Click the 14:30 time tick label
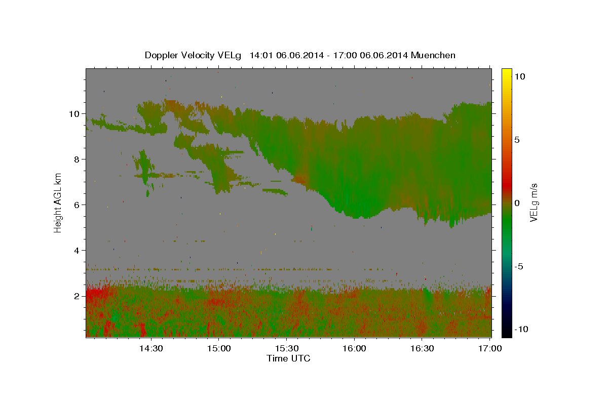Screen dimensions: 608x405 click(151, 348)
